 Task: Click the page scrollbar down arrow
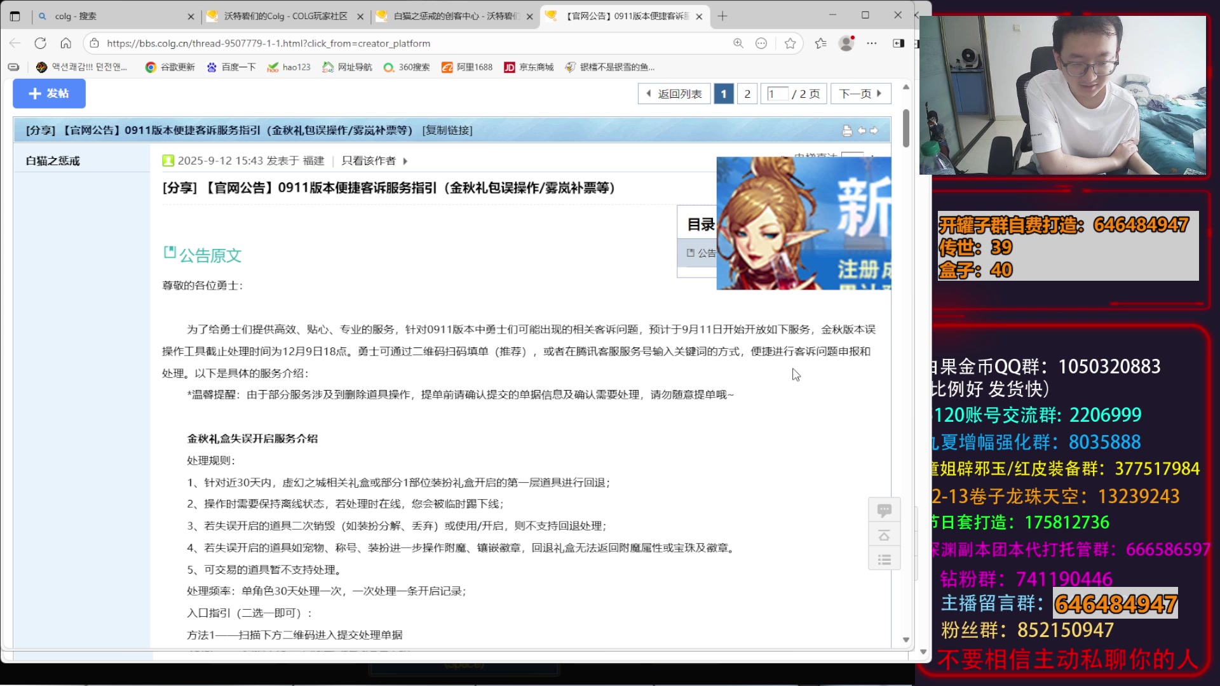pyautogui.click(x=906, y=640)
